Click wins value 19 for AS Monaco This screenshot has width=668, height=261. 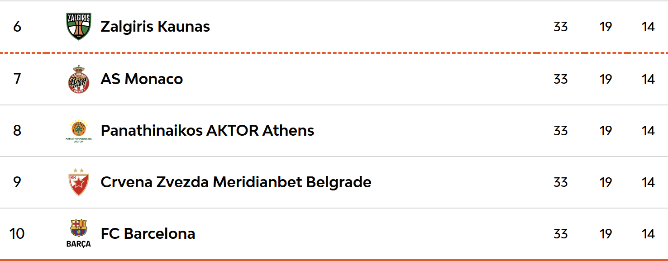pos(606,79)
